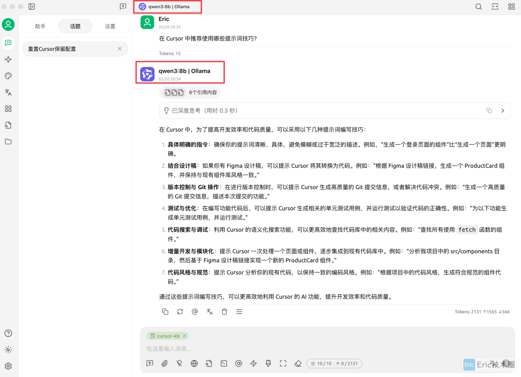Click new topic icon in input toolbar
This screenshot has height=377, width=521.
pos(150,364)
